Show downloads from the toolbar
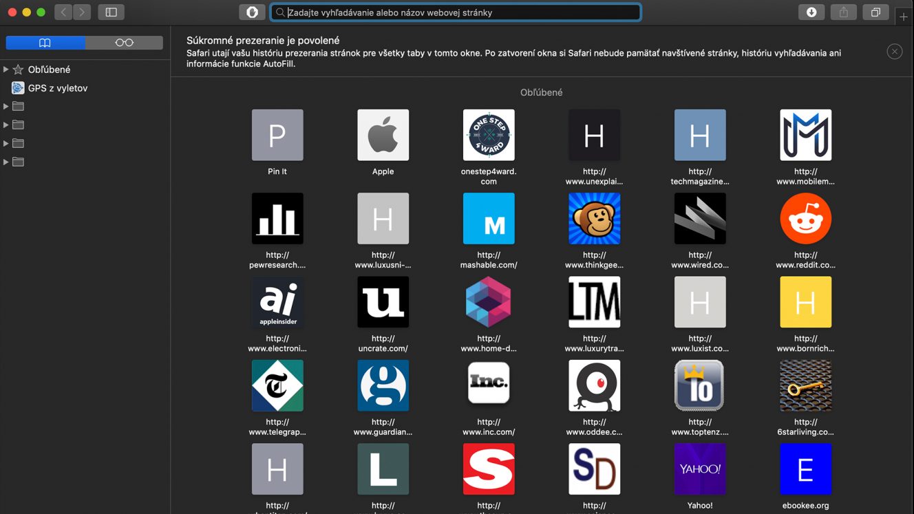Image resolution: width=914 pixels, height=514 pixels. (811, 12)
